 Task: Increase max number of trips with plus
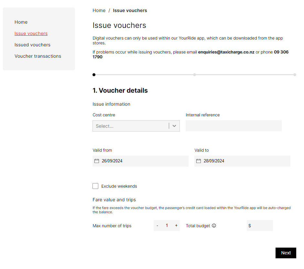(176, 226)
